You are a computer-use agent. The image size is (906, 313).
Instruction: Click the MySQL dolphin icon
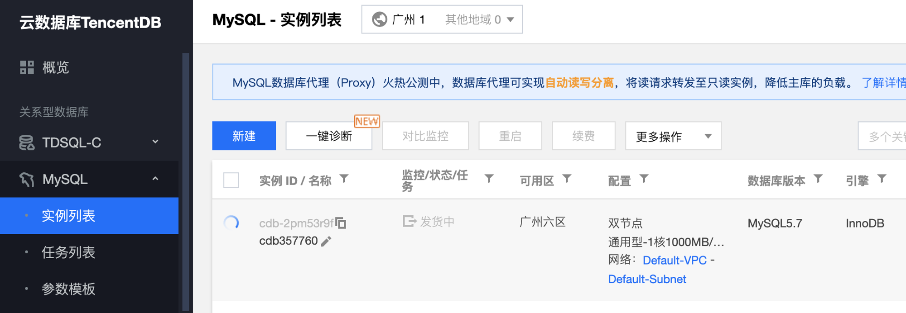27,180
